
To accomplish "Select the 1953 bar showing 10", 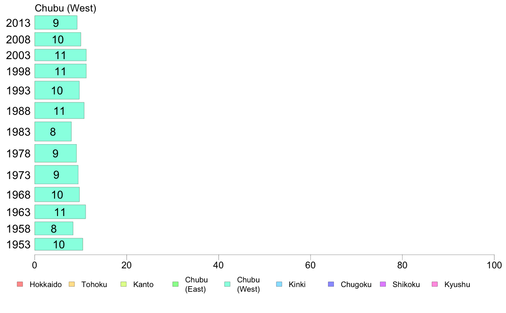I will click(x=59, y=245).
